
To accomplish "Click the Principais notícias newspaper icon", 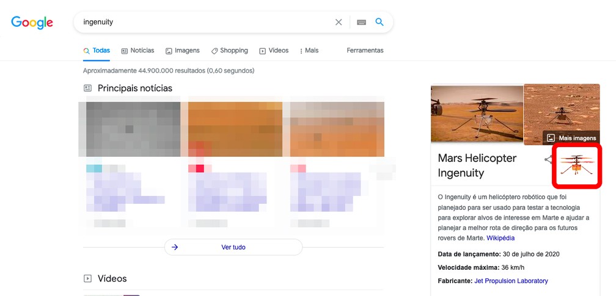I will point(87,88).
